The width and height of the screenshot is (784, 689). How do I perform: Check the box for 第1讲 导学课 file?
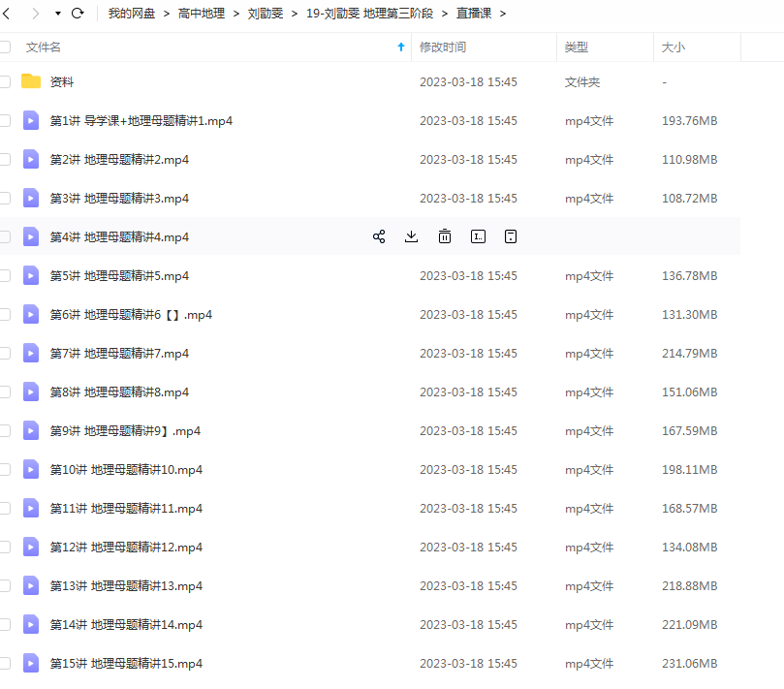(5, 121)
